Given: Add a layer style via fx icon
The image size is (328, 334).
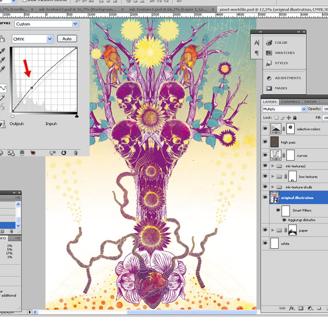Looking at the screenshot, I should [x=291, y=308].
